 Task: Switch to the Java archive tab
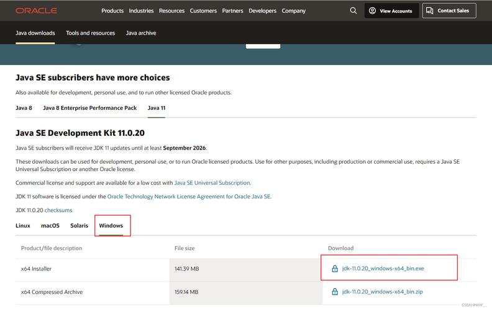[141, 33]
